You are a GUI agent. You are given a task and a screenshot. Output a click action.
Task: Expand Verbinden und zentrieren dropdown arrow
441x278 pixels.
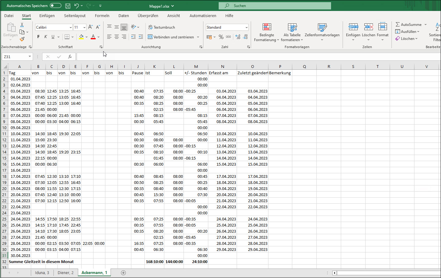(x=198, y=37)
